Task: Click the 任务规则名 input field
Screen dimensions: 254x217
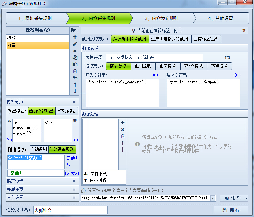Action: pyautogui.click(x=70, y=210)
